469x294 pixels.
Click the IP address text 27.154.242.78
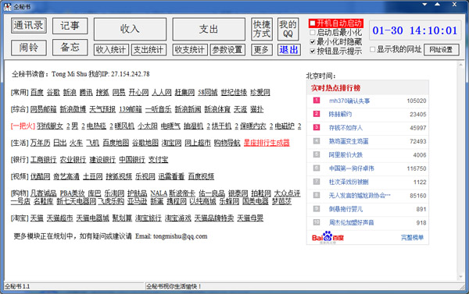[131, 74]
